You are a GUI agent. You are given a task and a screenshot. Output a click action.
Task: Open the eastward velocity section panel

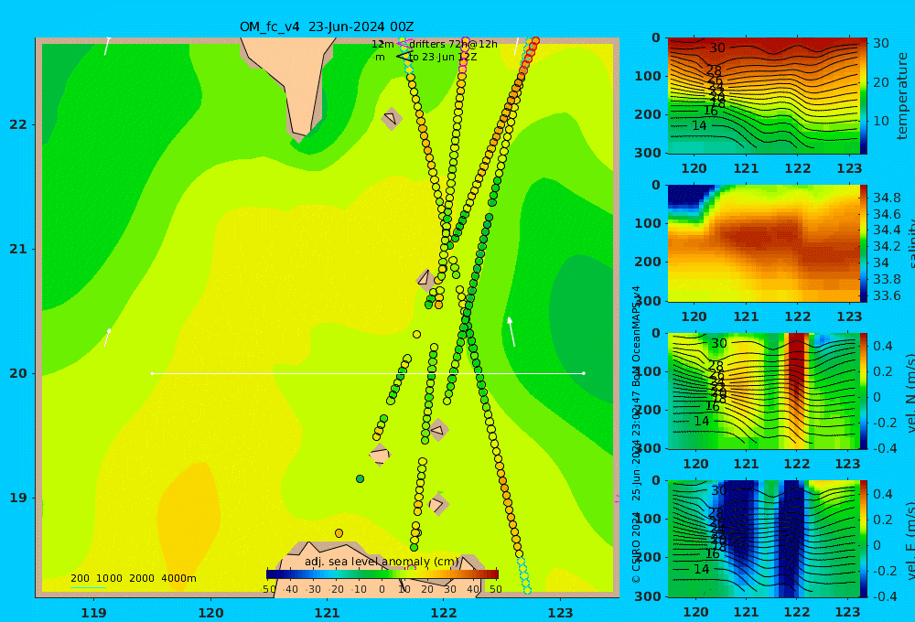(x=764, y=539)
